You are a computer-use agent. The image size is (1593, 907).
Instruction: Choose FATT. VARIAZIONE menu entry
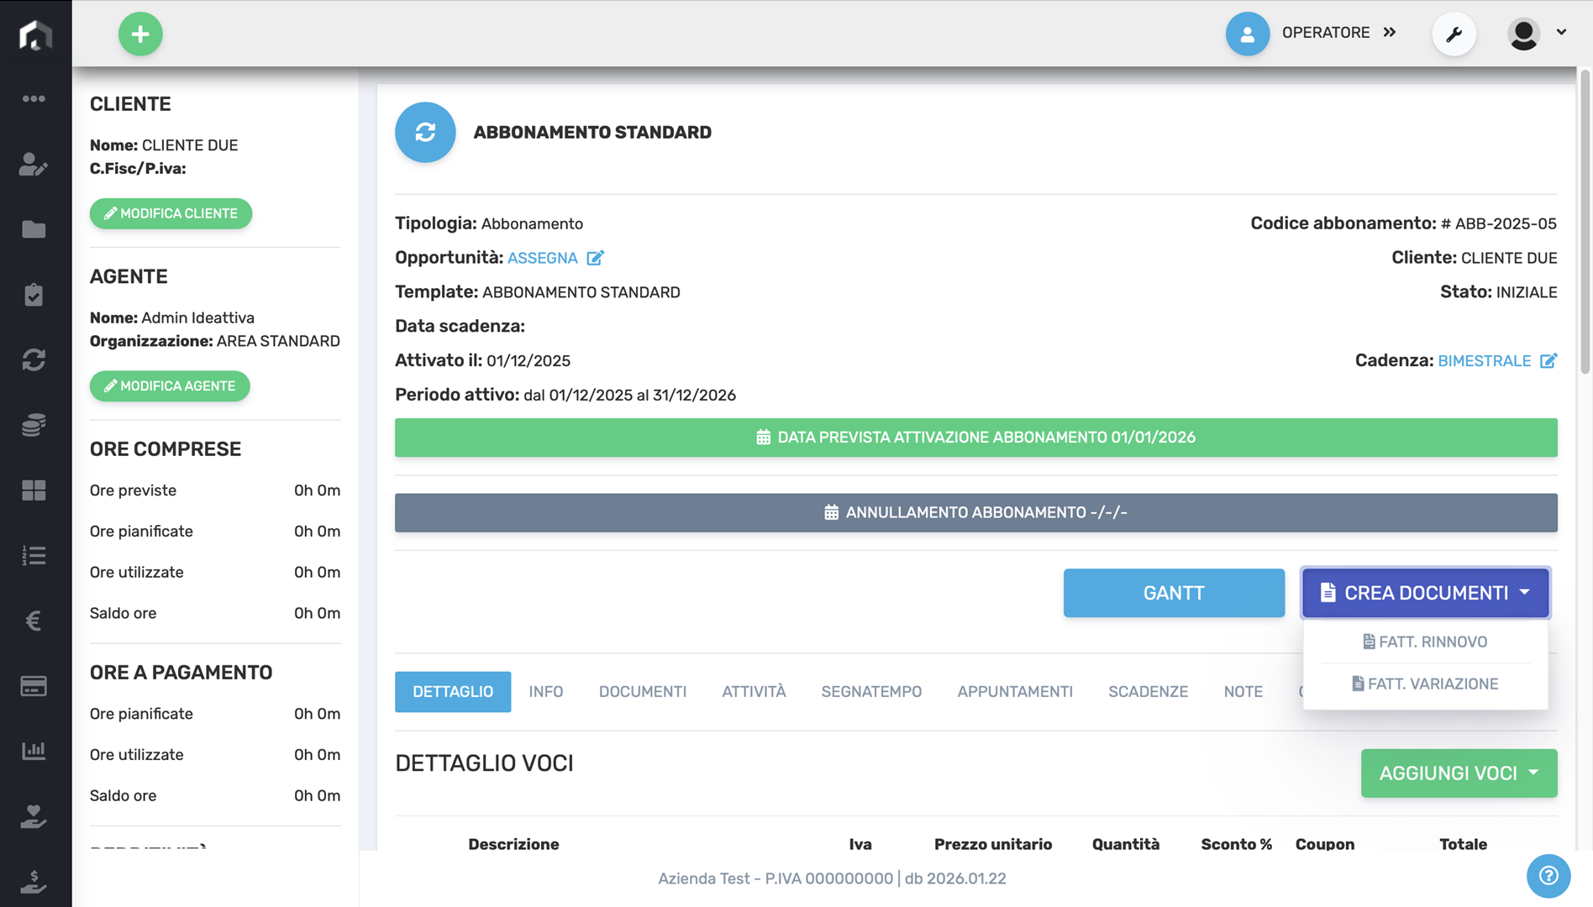pyautogui.click(x=1425, y=684)
